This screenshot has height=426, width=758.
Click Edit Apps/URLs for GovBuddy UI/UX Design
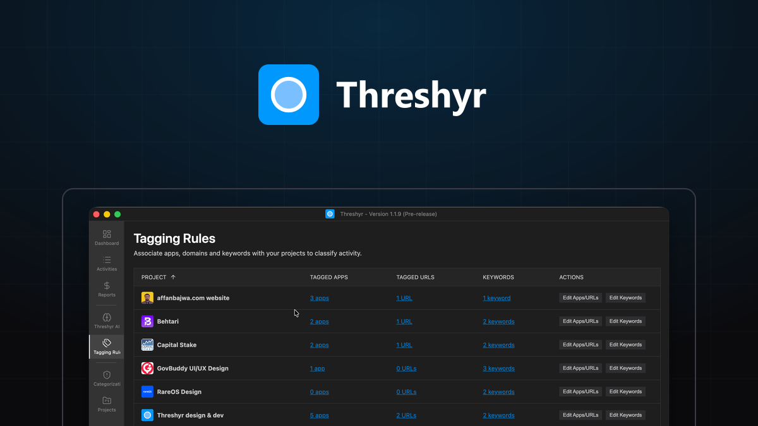click(x=581, y=368)
